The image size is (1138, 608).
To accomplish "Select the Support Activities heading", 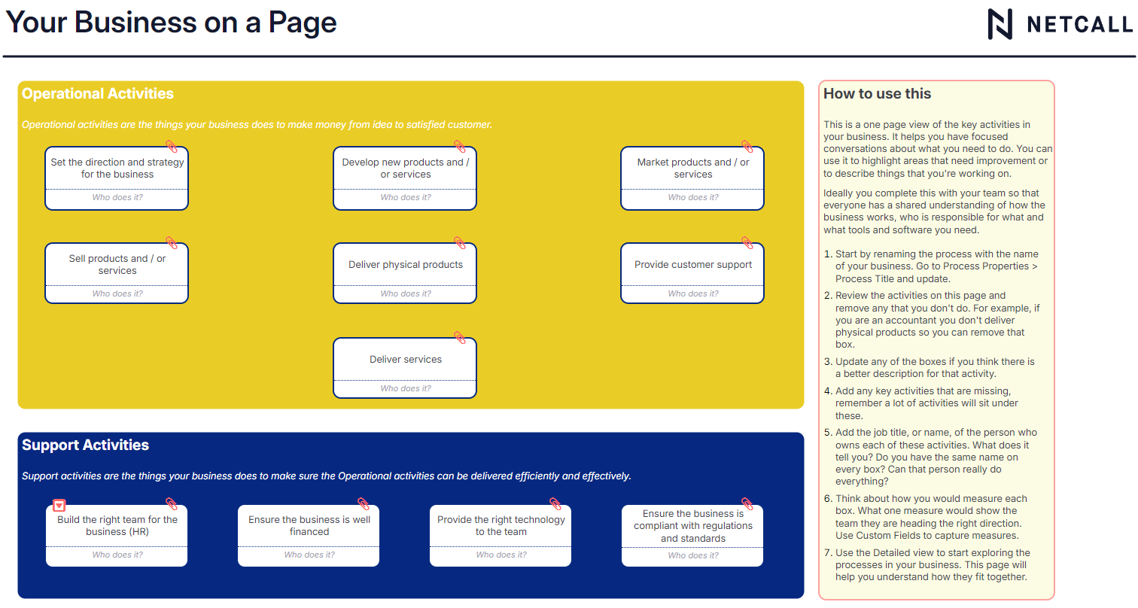I will (x=86, y=445).
